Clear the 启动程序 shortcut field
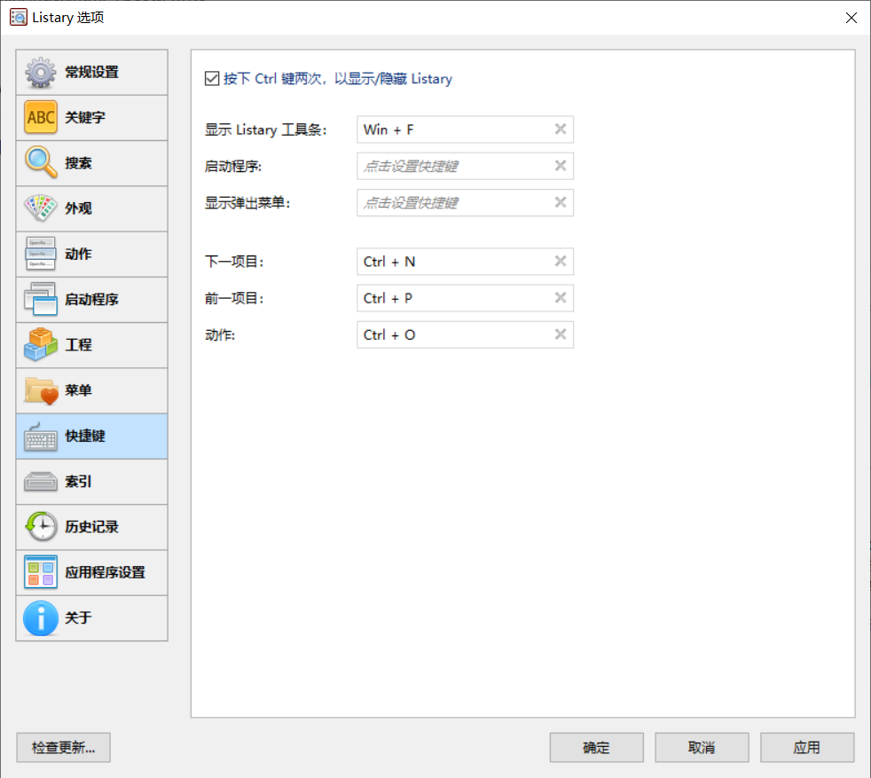This screenshot has width=871, height=778. click(x=561, y=166)
